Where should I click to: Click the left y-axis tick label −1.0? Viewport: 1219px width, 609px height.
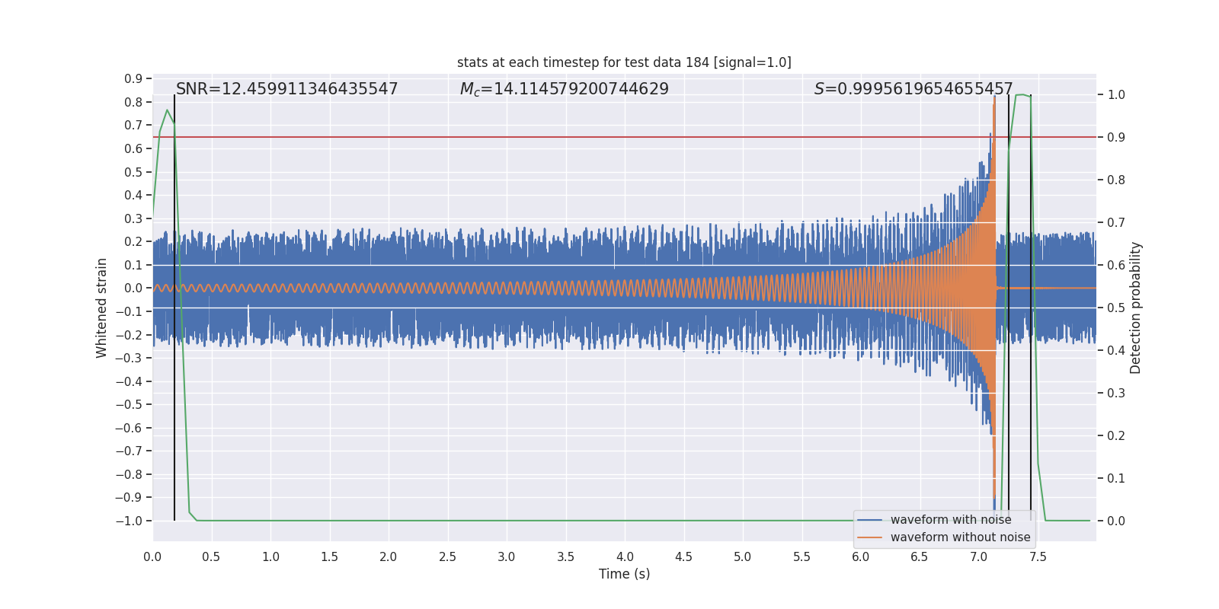click(x=129, y=521)
